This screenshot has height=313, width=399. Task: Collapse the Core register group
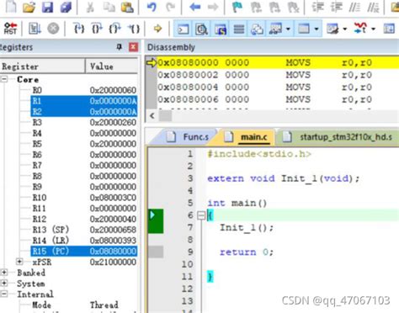click(x=4, y=79)
